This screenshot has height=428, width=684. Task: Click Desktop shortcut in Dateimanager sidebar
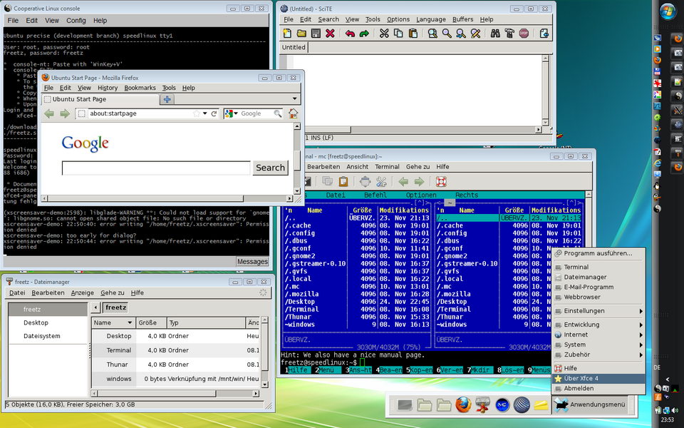tap(36, 322)
